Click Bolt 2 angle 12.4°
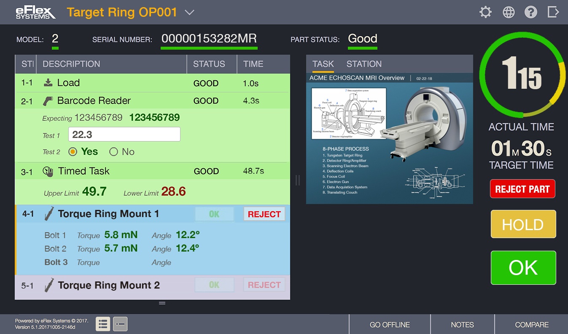 click(188, 249)
